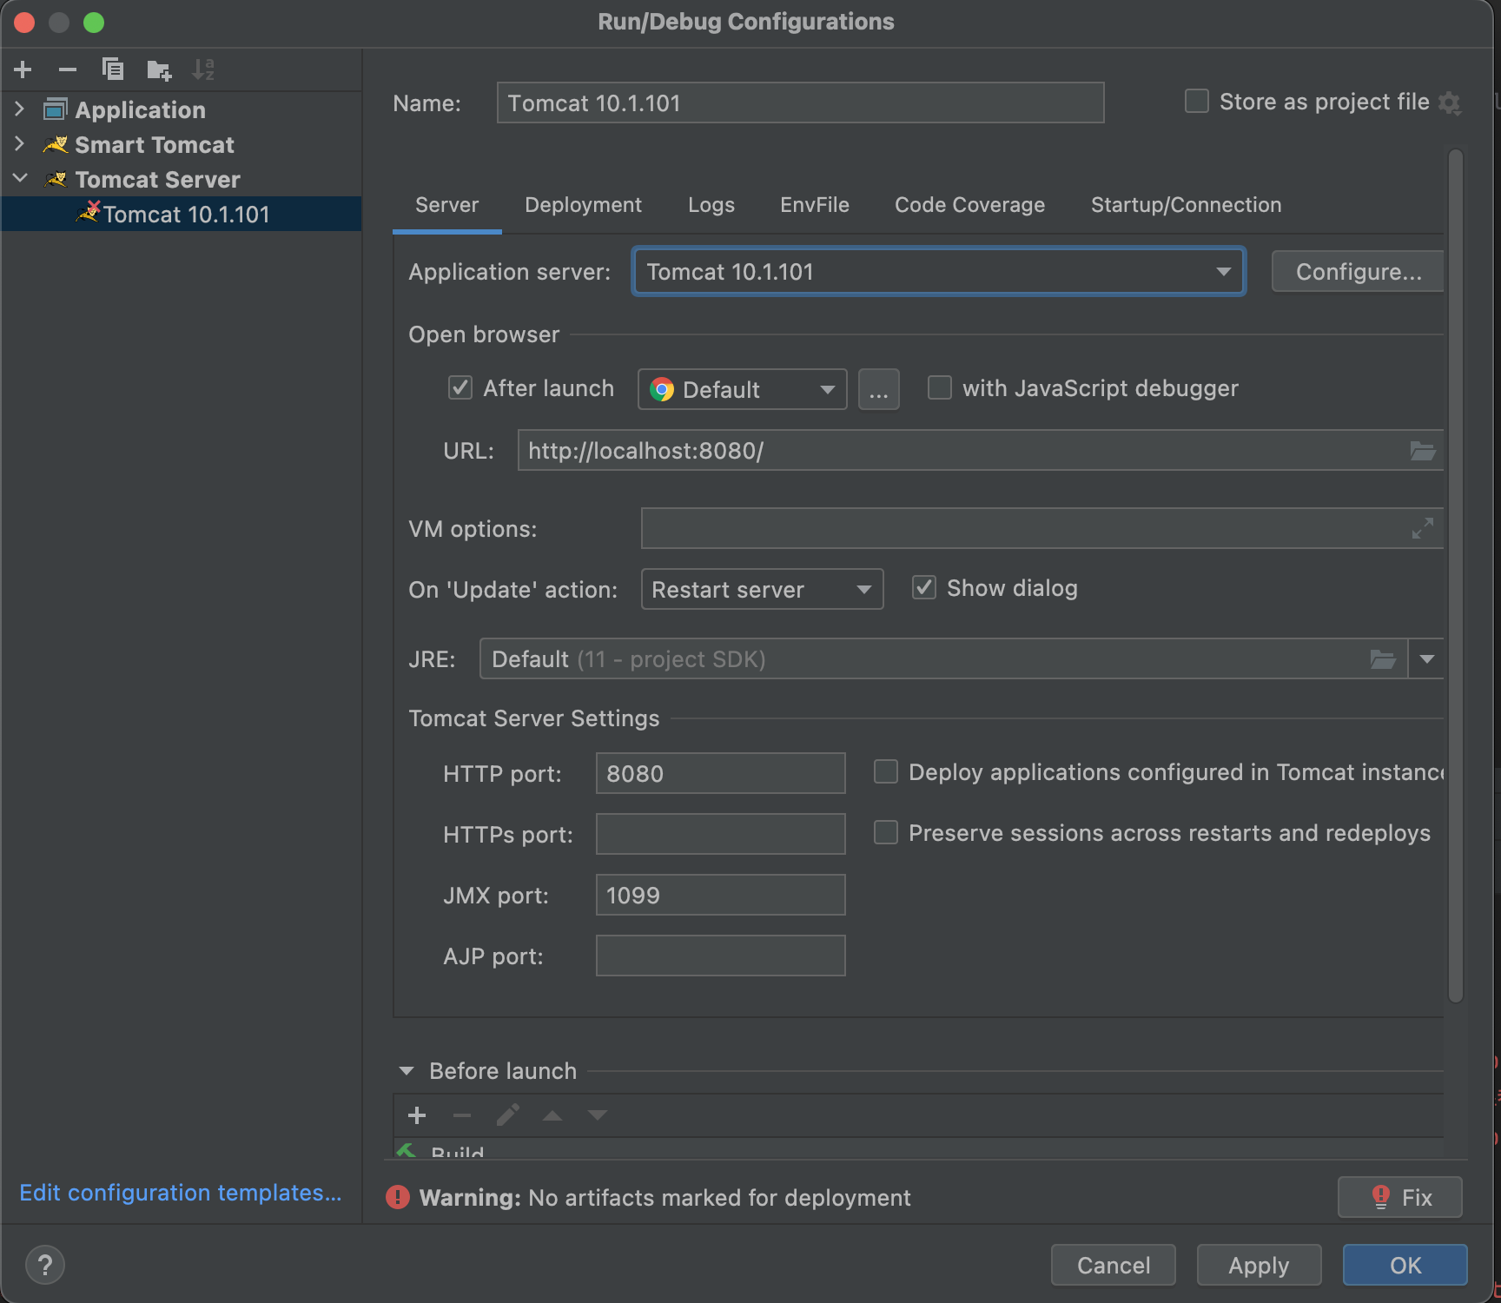Browse for JRE folder

coord(1383,659)
